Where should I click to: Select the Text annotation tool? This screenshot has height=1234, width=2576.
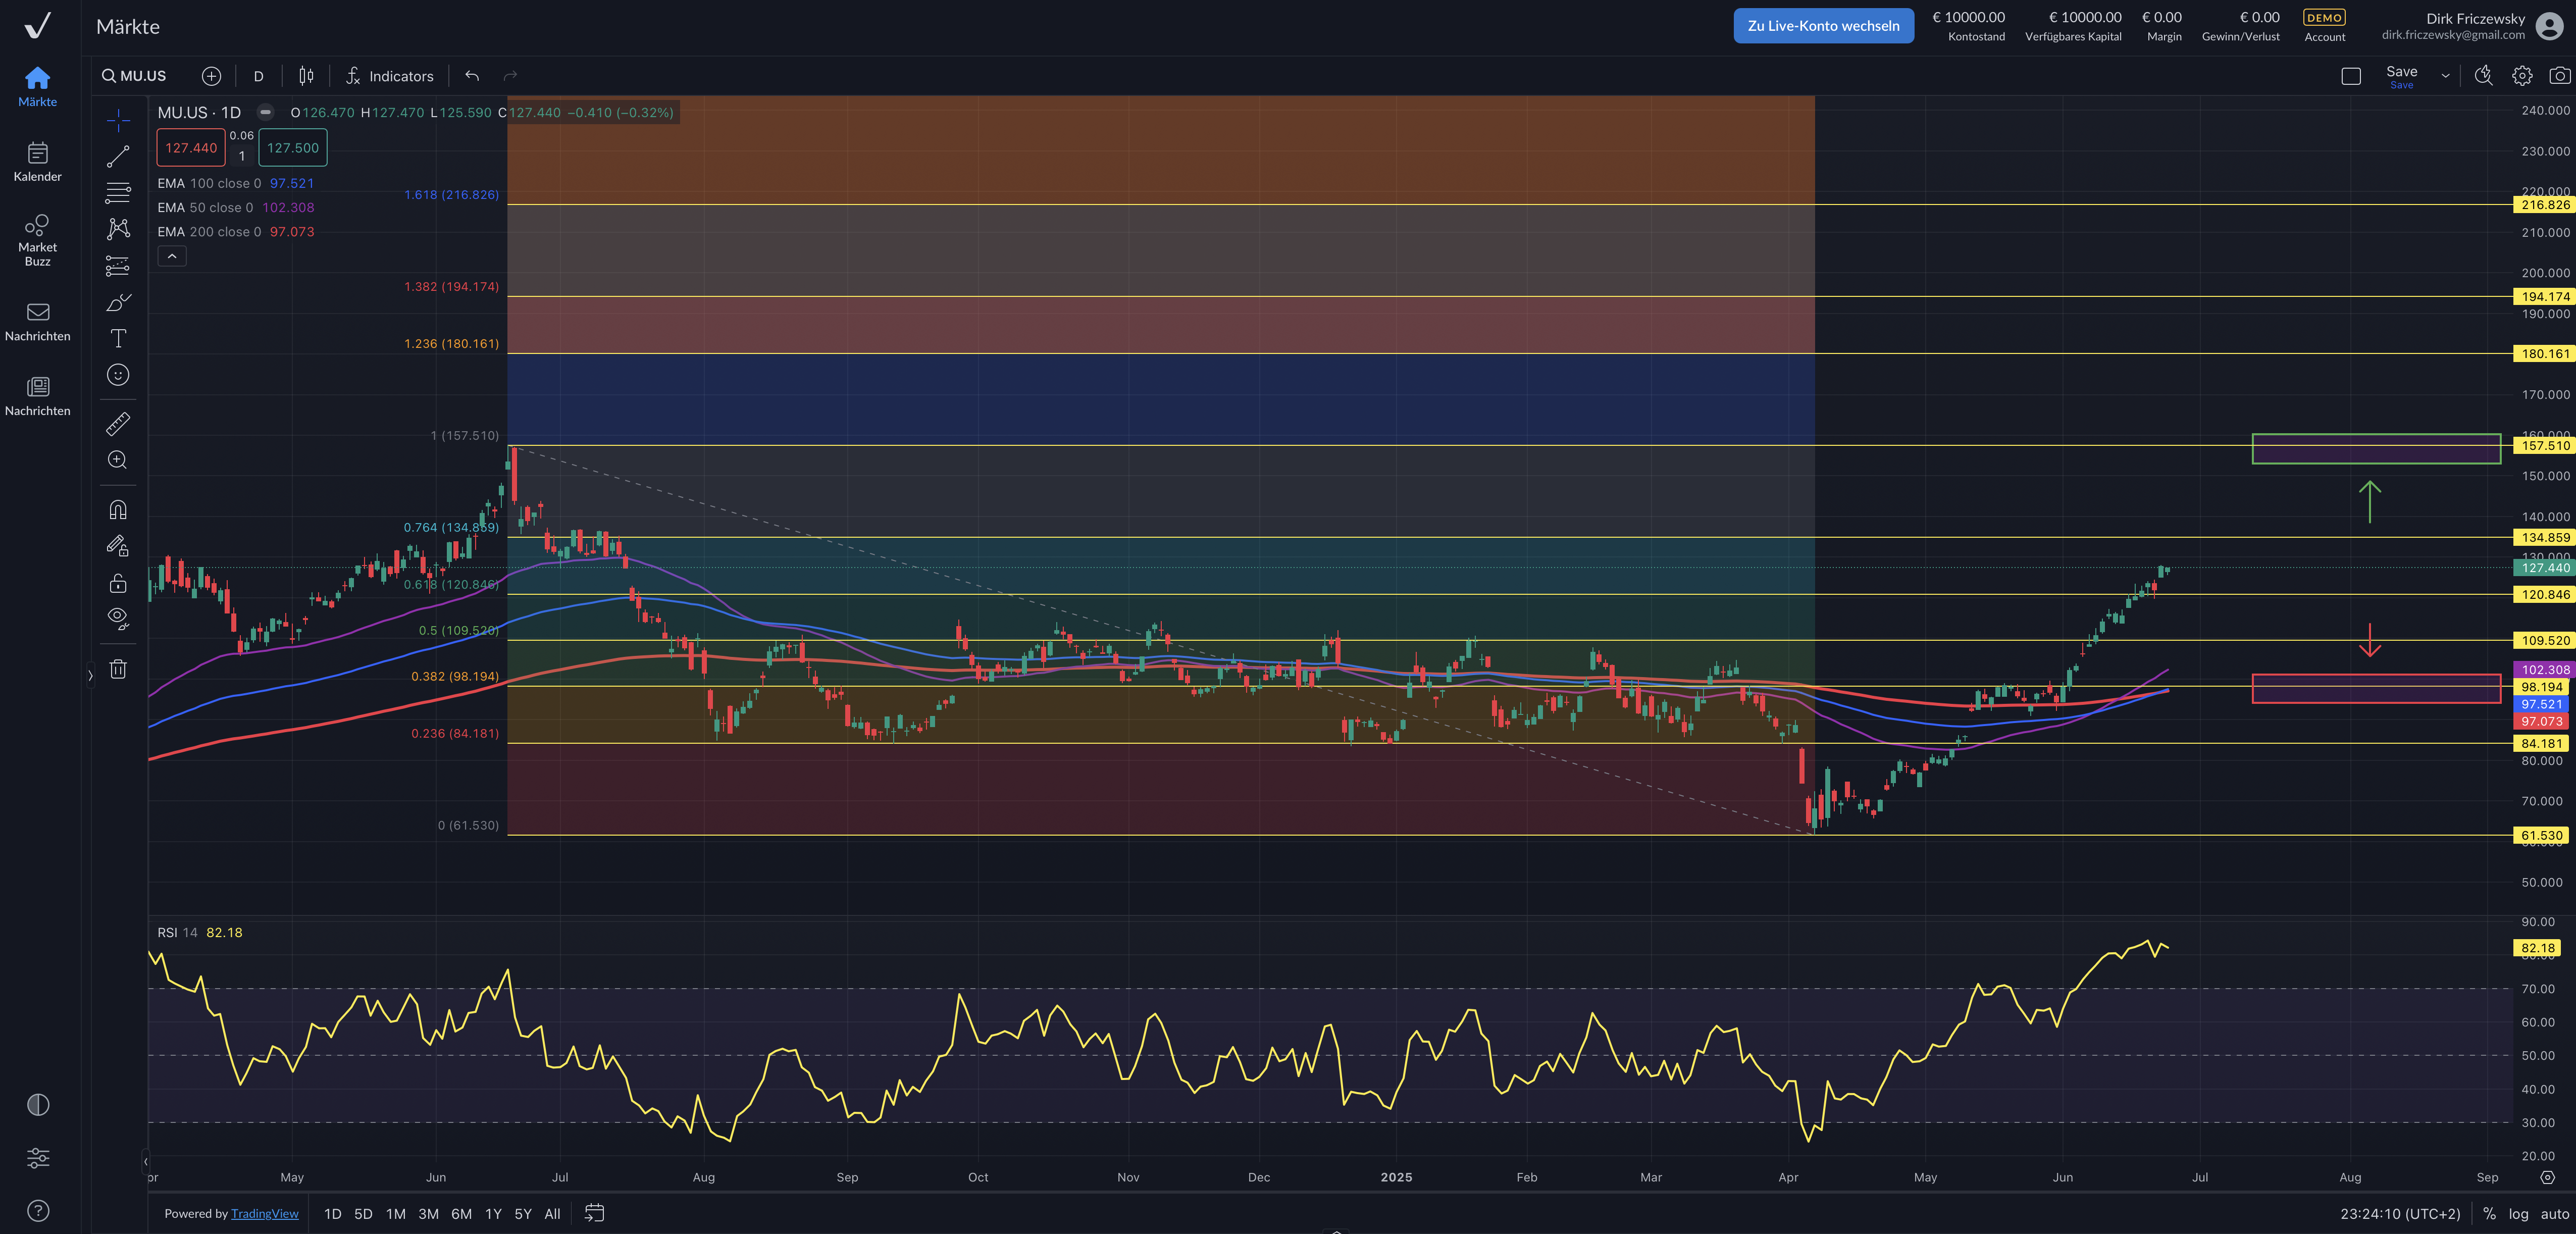118,338
